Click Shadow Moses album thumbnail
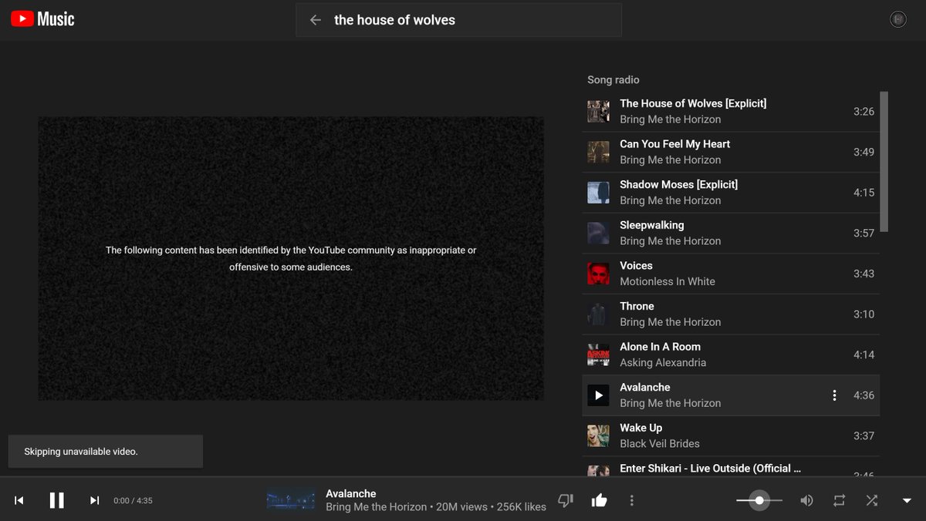 (598, 193)
